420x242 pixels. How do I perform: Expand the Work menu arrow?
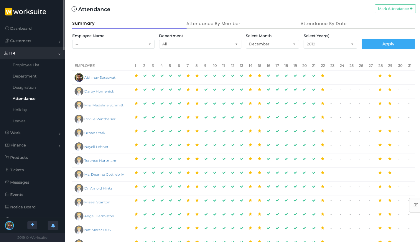[x=60, y=134]
